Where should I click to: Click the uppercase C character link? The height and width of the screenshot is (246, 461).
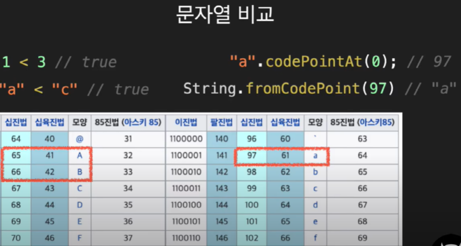(x=80, y=188)
